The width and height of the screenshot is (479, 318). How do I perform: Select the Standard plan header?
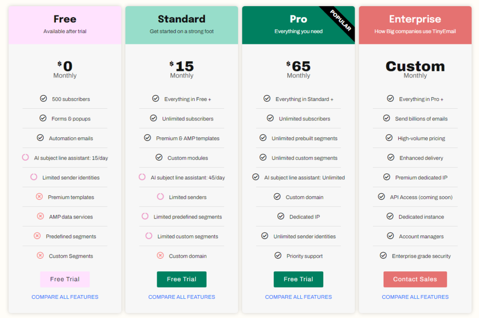(x=181, y=25)
